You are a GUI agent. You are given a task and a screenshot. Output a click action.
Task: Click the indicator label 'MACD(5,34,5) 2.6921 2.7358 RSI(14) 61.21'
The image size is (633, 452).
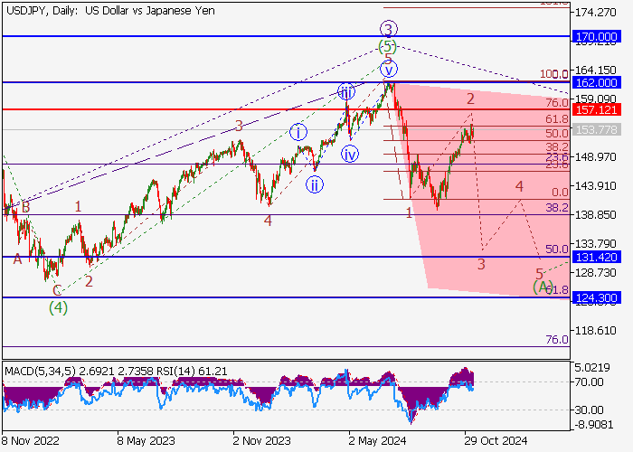point(116,371)
